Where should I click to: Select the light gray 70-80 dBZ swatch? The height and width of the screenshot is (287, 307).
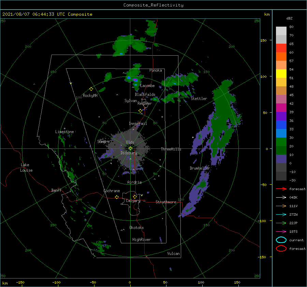coord(281,31)
